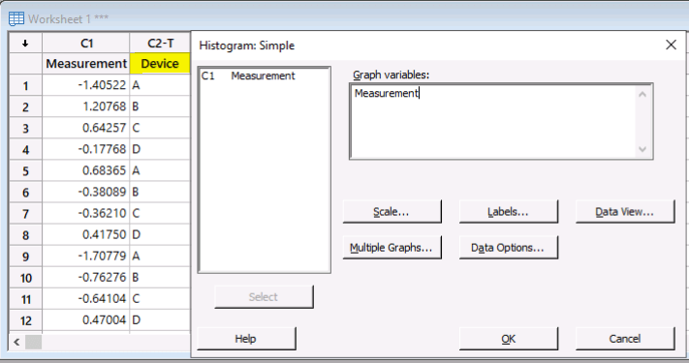Screen dimensions: 689x363
Task: Click the yellow Device column name cell
Action: coord(161,64)
